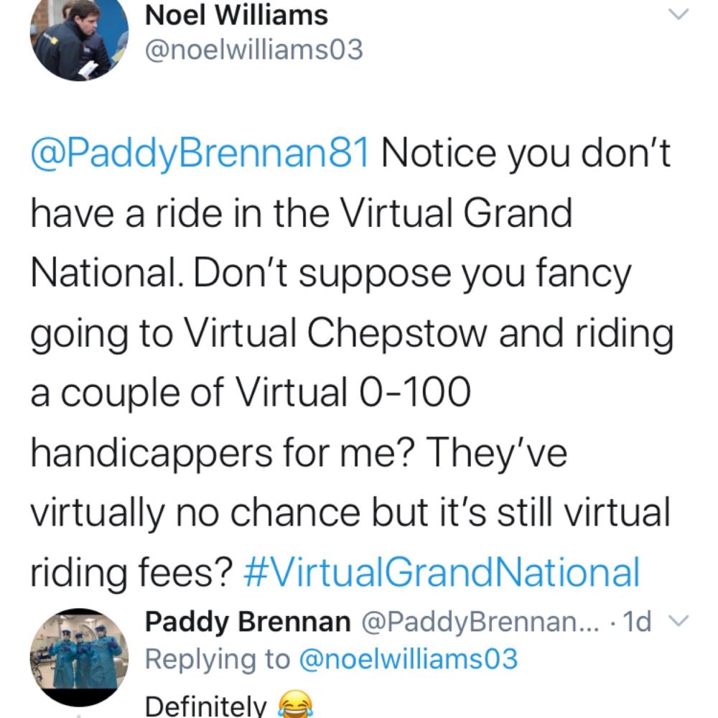718x718 pixels.
Task: Expand the chevron menu on Paddy Brennan's reply
Action: [678, 623]
